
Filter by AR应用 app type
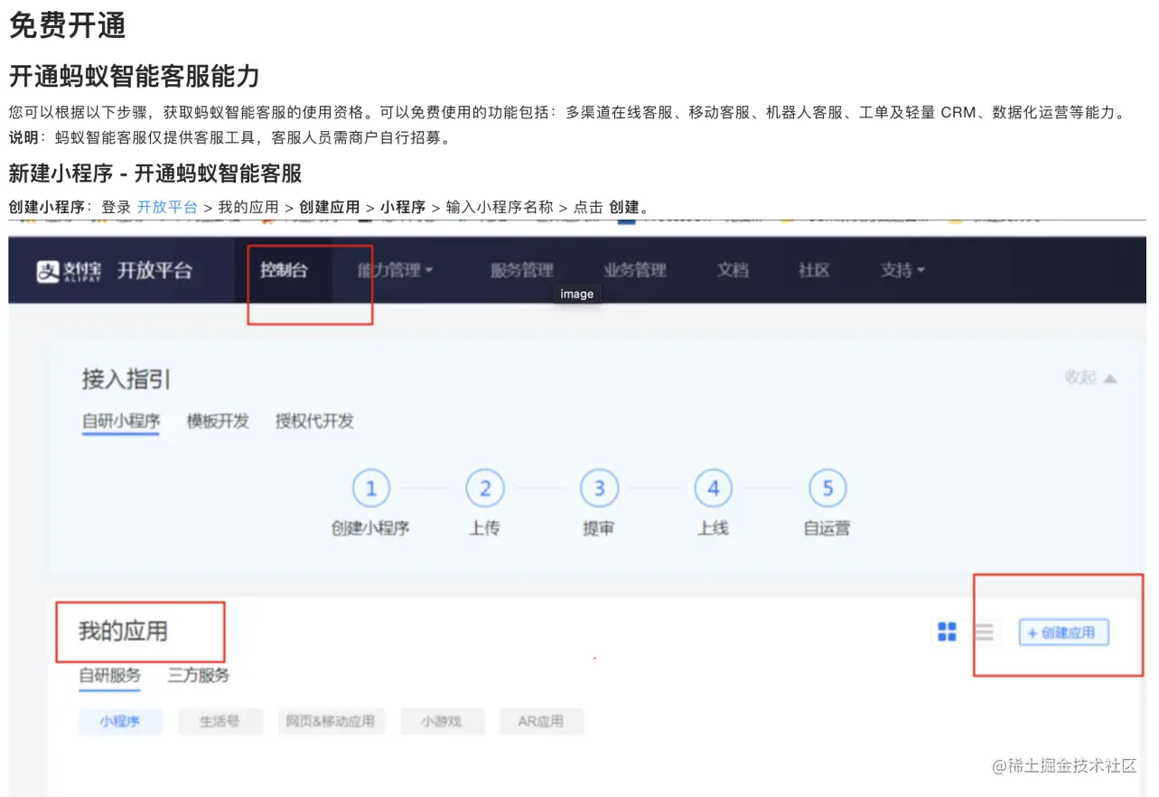coord(541,721)
